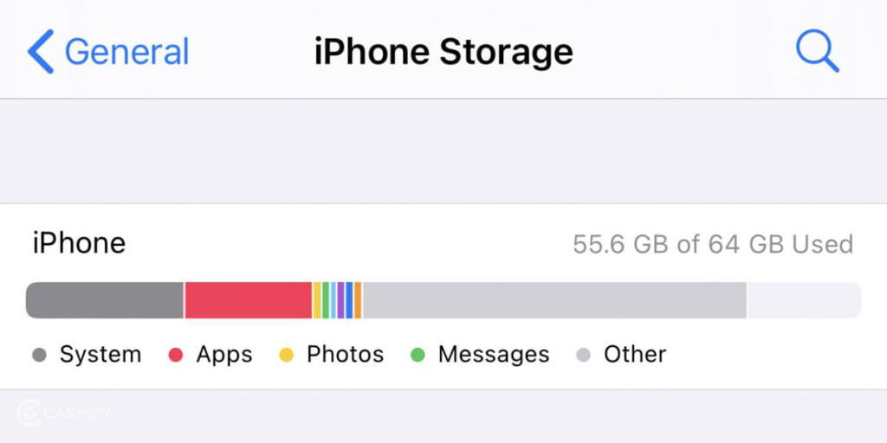Click the free space end of storage bar
This screenshot has width=887, height=443.
tap(804, 300)
